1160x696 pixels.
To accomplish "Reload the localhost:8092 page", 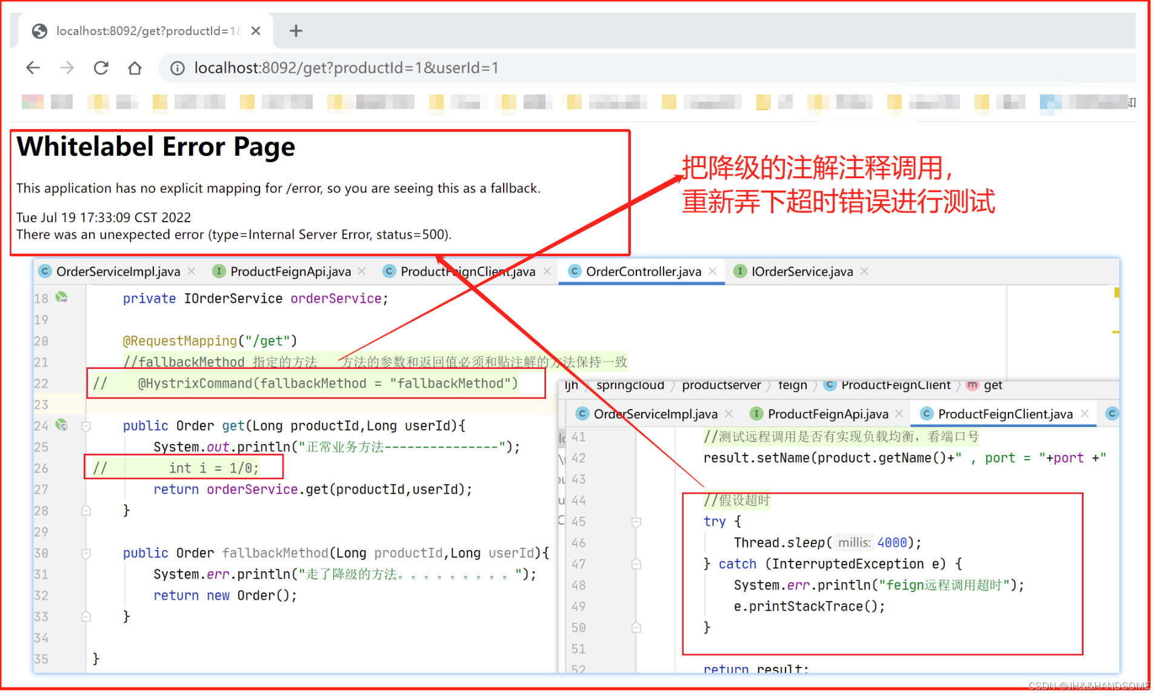I will click(101, 68).
